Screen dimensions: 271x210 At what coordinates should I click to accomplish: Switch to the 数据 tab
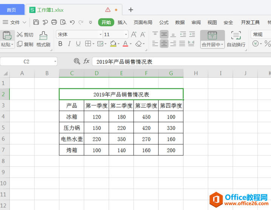pyautogui.click(x=180, y=23)
